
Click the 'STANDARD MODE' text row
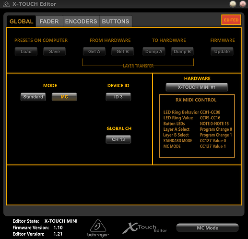[x=177, y=141]
